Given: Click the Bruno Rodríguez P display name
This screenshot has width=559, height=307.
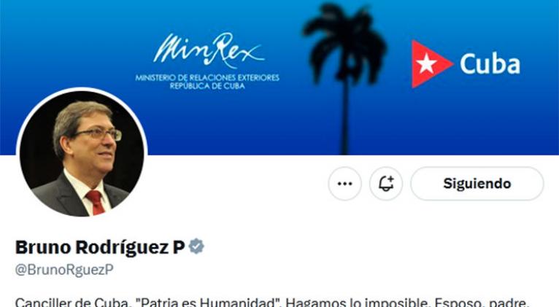Looking at the screenshot, I should coord(100,247).
